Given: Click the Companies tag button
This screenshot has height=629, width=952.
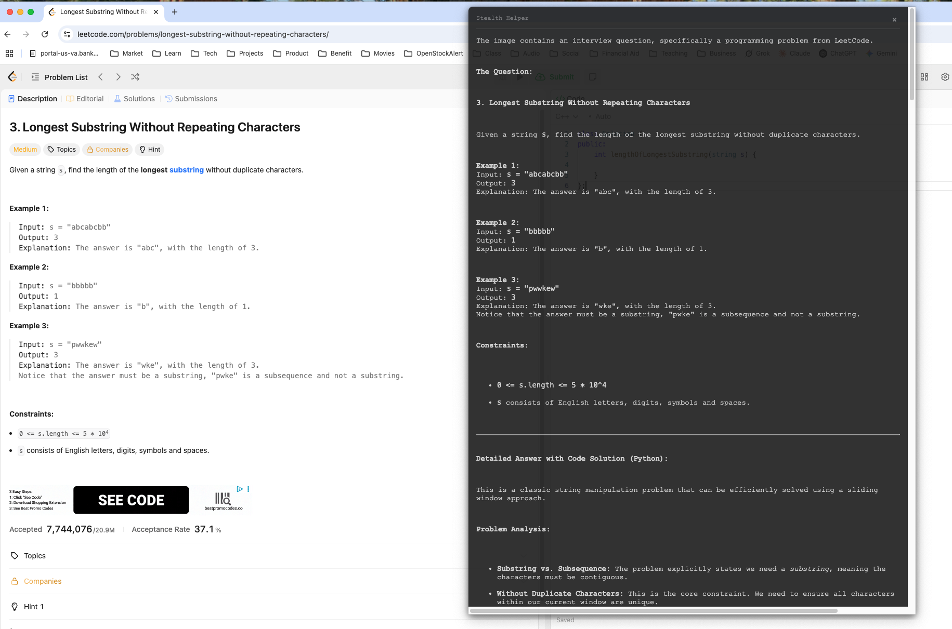Looking at the screenshot, I should (107, 150).
